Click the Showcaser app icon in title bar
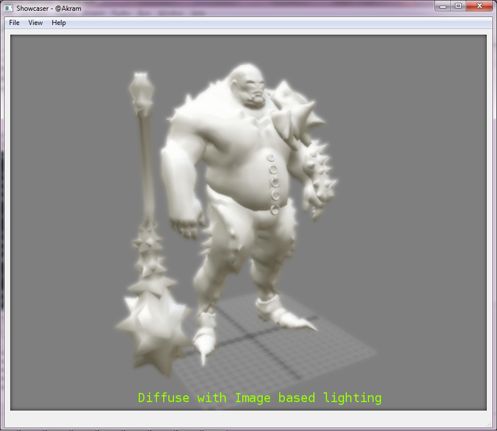 [x=9, y=9]
